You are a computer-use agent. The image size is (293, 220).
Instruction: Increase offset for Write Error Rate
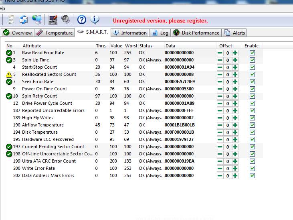pos(235,169)
